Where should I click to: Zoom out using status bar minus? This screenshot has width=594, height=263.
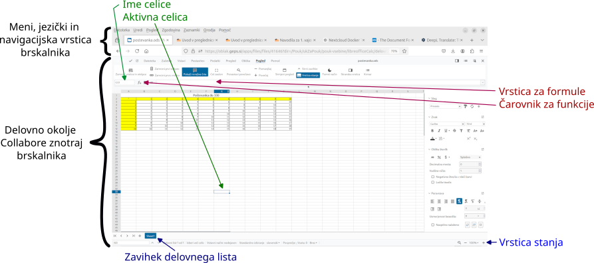click(466, 242)
